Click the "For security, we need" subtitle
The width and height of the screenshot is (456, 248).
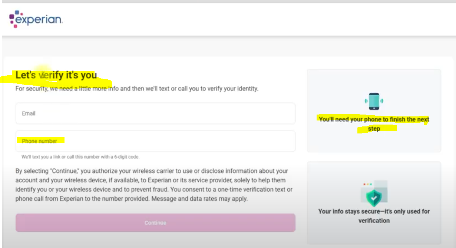(x=137, y=89)
